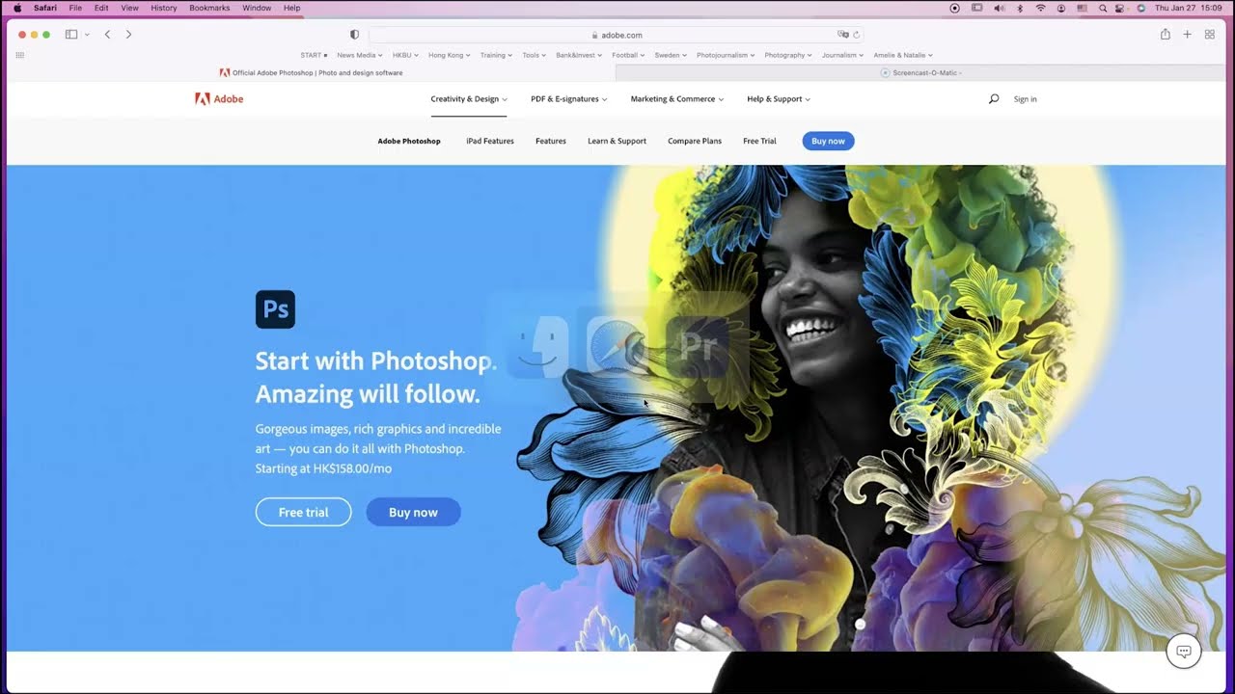Click the hero Free trial button
This screenshot has width=1235, height=694.
[x=303, y=512]
